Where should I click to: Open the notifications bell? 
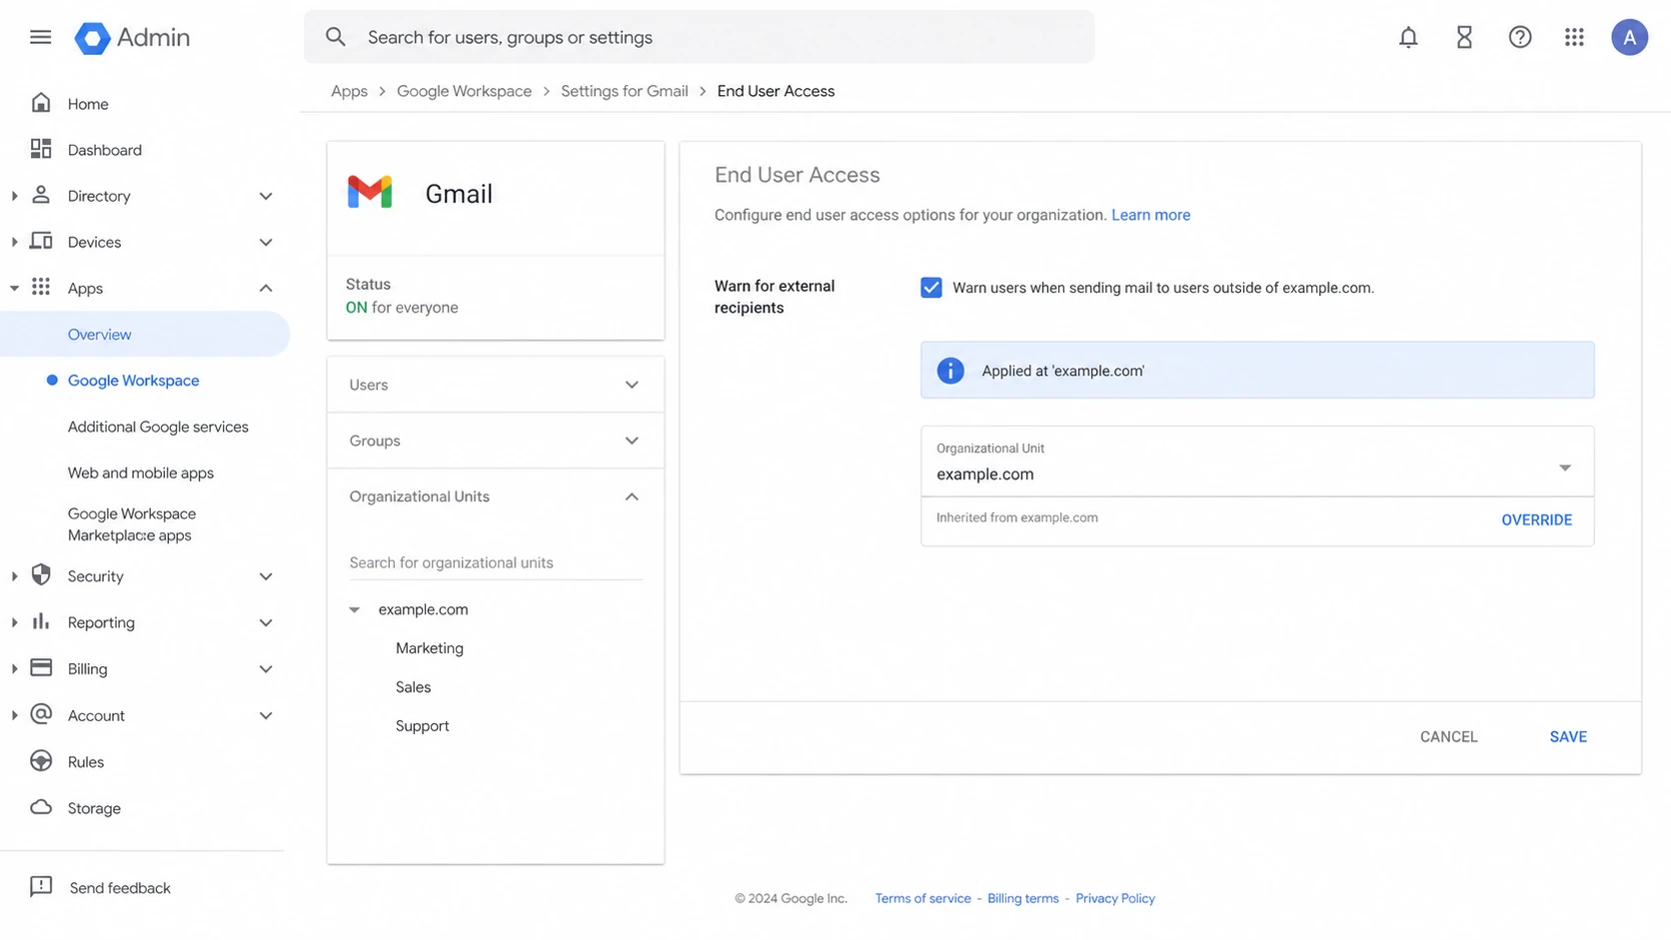[x=1408, y=37]
